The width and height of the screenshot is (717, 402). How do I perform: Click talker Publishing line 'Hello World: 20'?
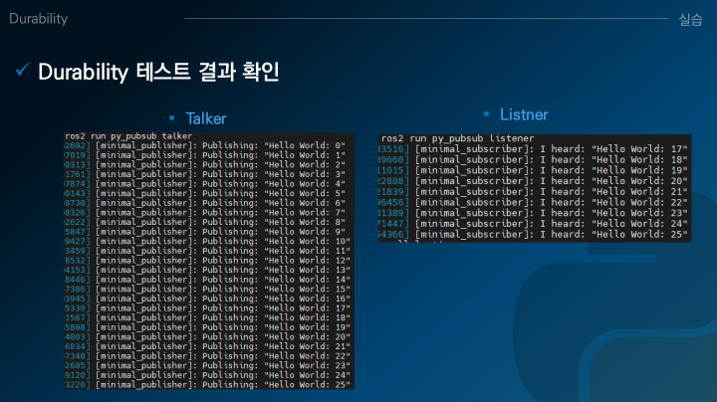coord(207,337)
